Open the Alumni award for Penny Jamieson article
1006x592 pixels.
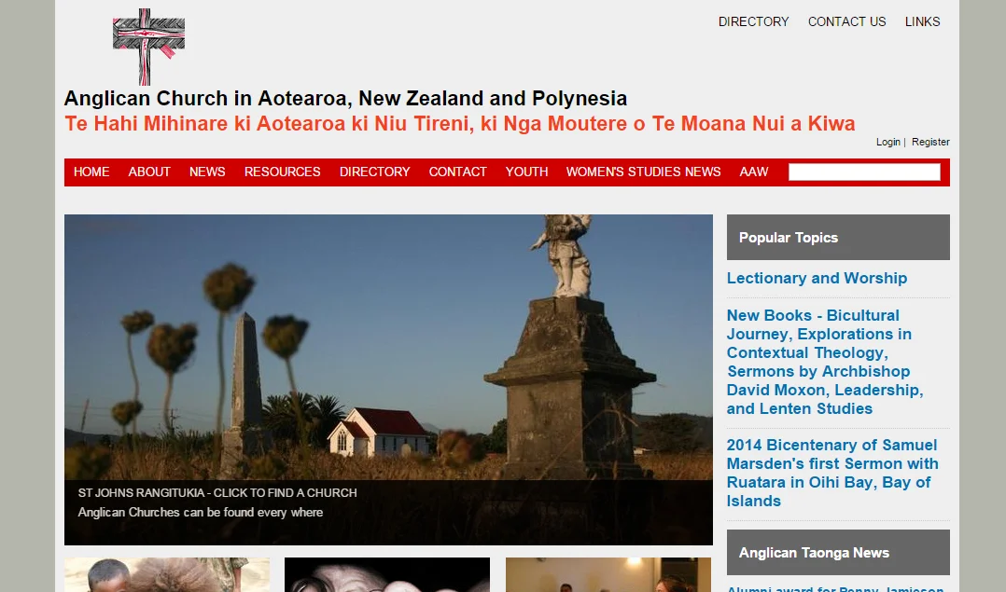pos(835,588)
